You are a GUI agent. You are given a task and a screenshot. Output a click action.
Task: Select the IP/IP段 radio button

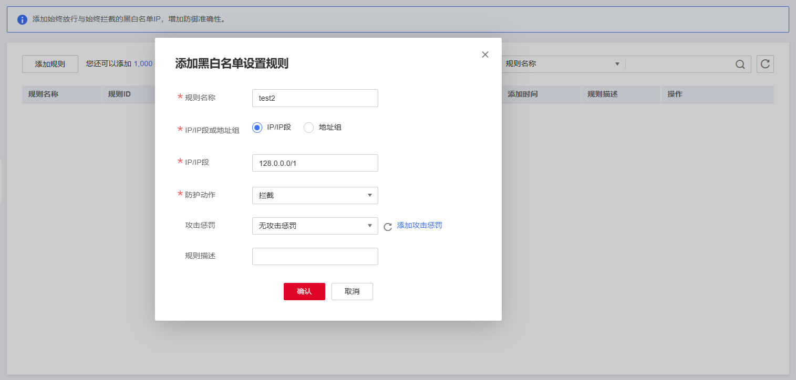[x=257, y=128]
